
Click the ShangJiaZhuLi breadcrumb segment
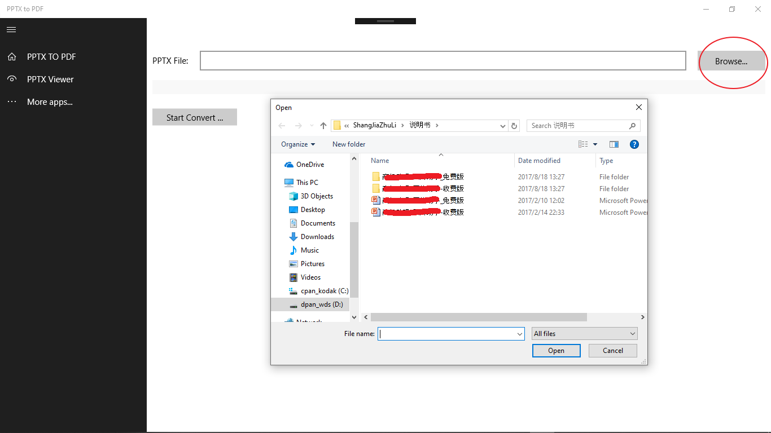tap(375, 126)
